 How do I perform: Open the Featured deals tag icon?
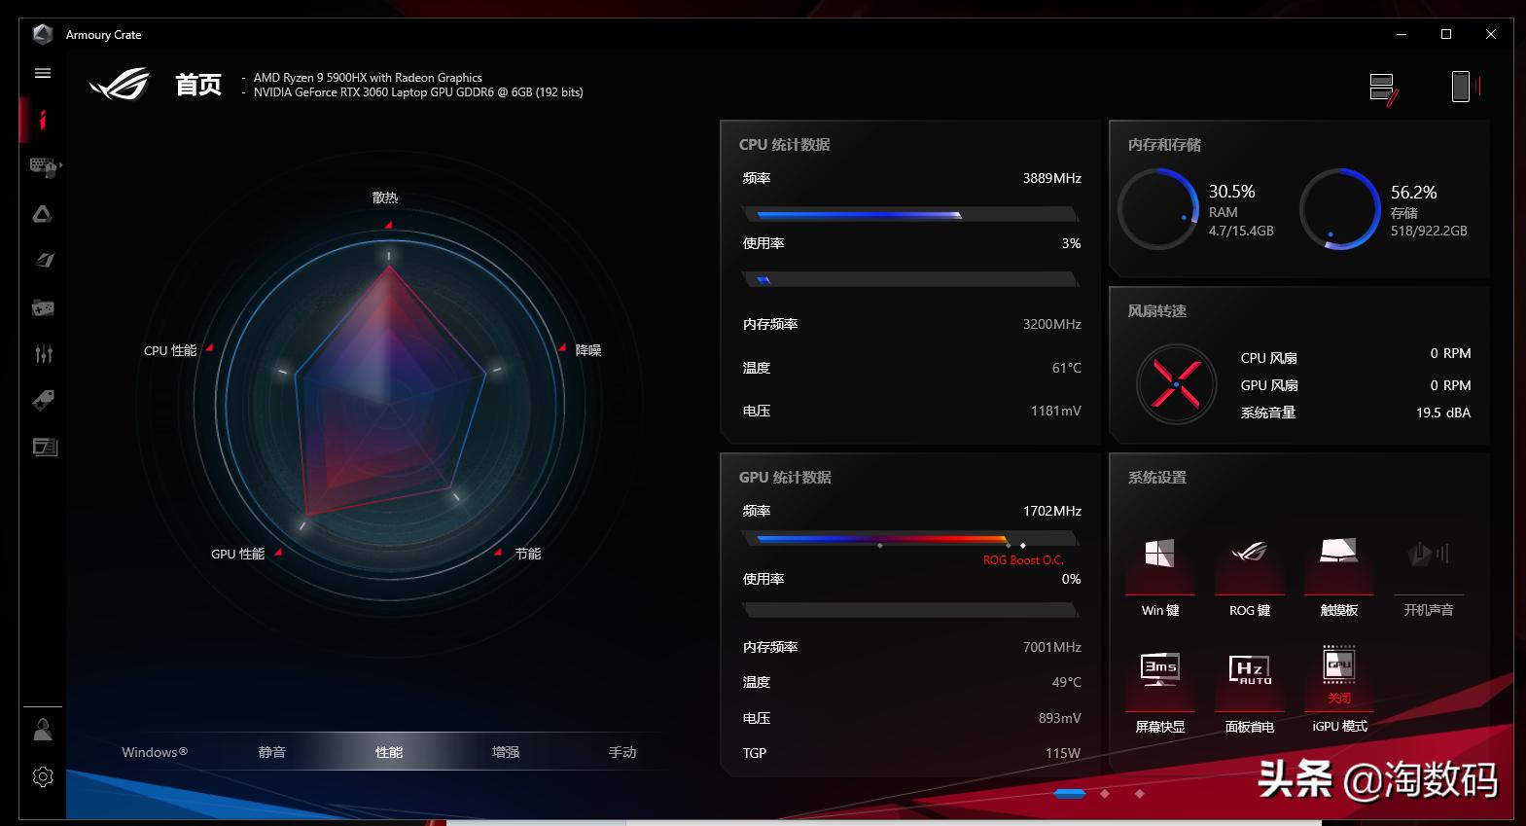(x=43, y=400)
